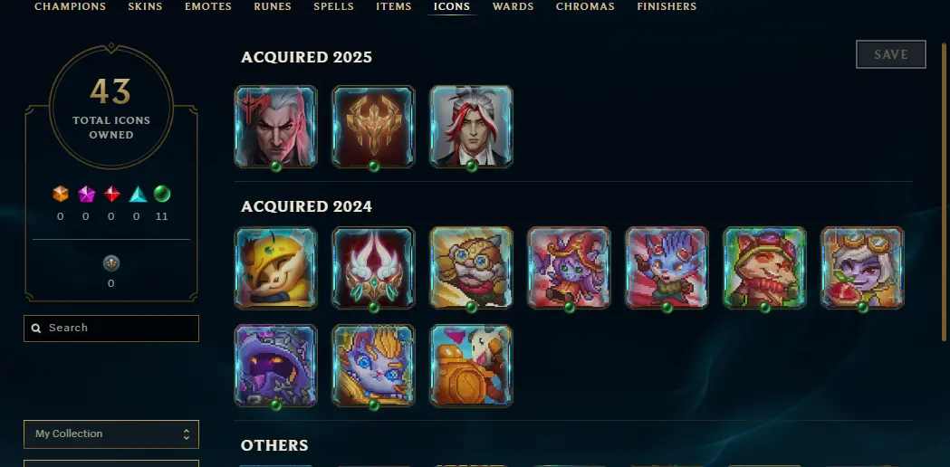
Task: Open the My Collection dropdown
Action: click(x=111, y=434)
